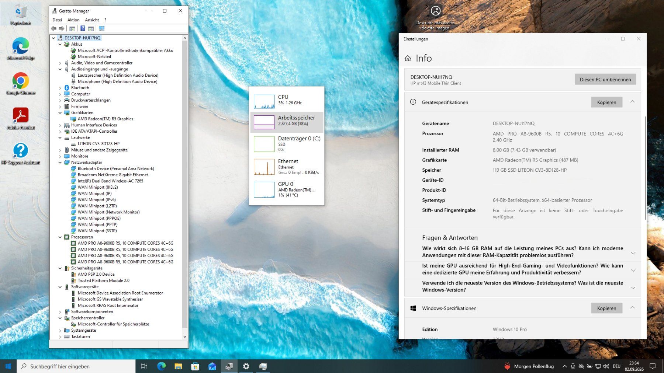Open the Datei menu

(x=57, y=20)
